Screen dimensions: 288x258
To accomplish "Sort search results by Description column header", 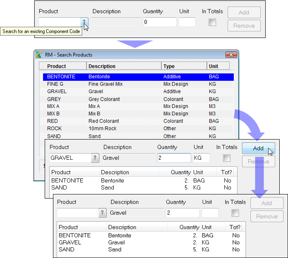I will (x=124, y=66).
